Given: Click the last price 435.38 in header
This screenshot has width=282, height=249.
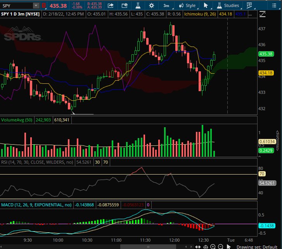Looking at the screenshot, I should (58, 6).
